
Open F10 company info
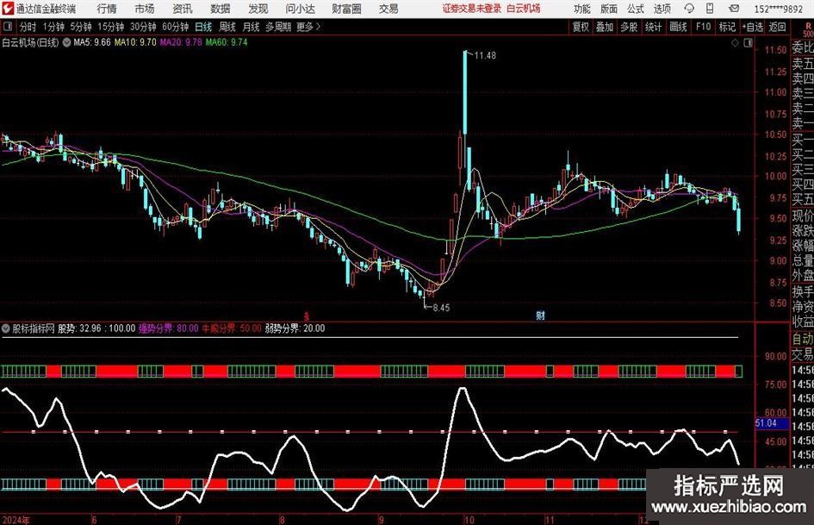coord(704,27)
